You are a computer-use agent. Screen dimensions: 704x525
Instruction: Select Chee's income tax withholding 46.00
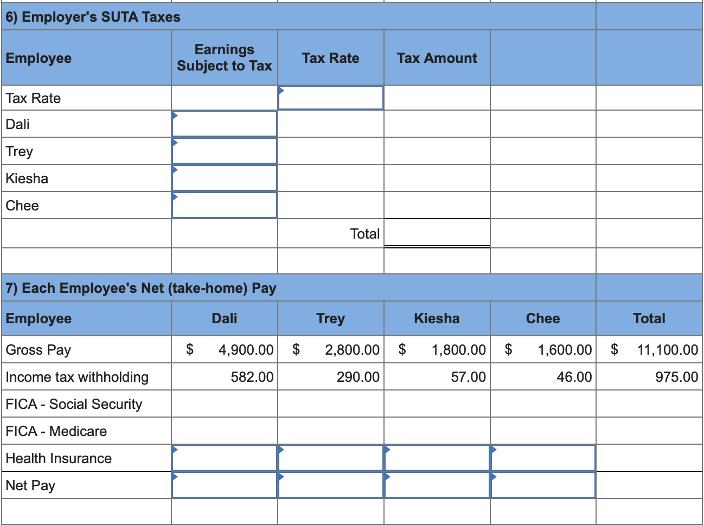[574, 377]
